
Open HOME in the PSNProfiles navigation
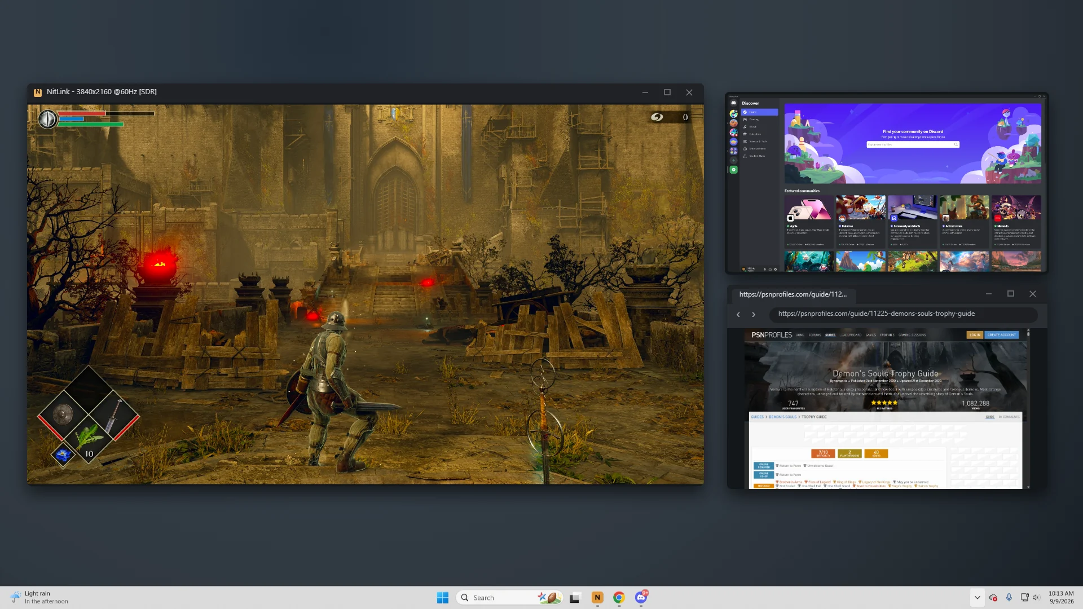[x=800, y=335]
